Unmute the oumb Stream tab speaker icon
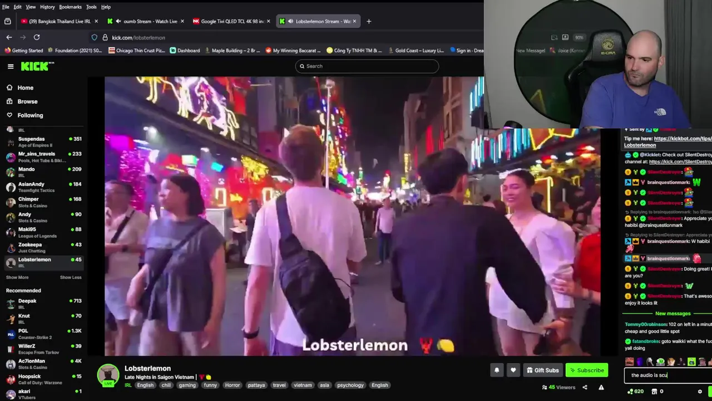The height and width of the screenshot is (401, 712). point(118,21)
